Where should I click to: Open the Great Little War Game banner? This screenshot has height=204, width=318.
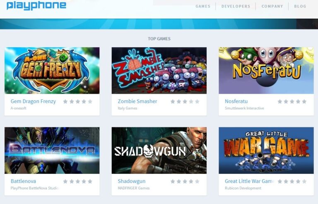pos(266,151)
